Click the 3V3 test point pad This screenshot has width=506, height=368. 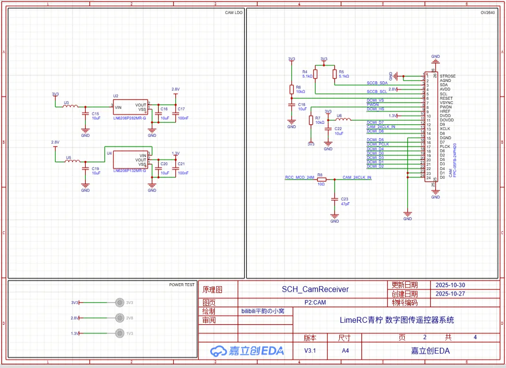click(120, 303)
